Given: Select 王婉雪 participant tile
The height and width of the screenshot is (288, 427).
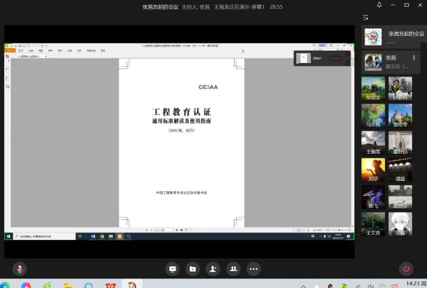Looking at the screenshot, I should click(x=373, y=142).
